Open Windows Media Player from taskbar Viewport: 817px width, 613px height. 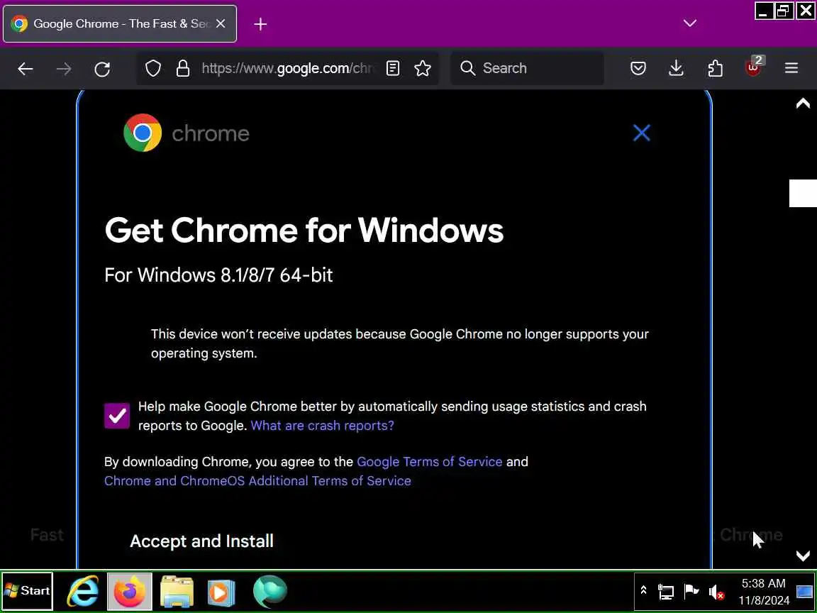(x=221, y=592)
